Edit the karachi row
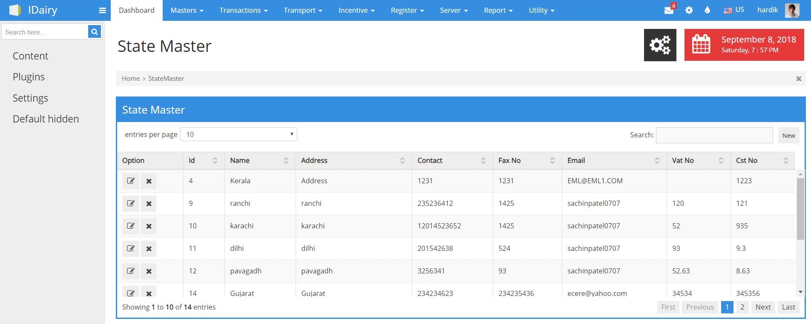The image size is (811, 324). (131, 226)
